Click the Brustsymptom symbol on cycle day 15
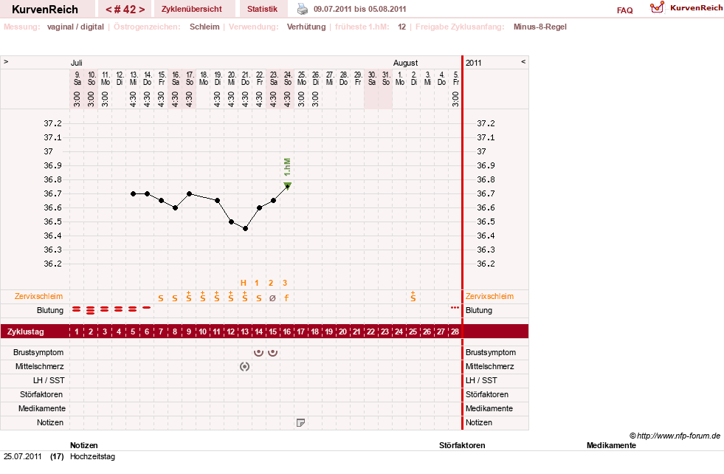Screen dimensions: 724x474 pos(273,352)
